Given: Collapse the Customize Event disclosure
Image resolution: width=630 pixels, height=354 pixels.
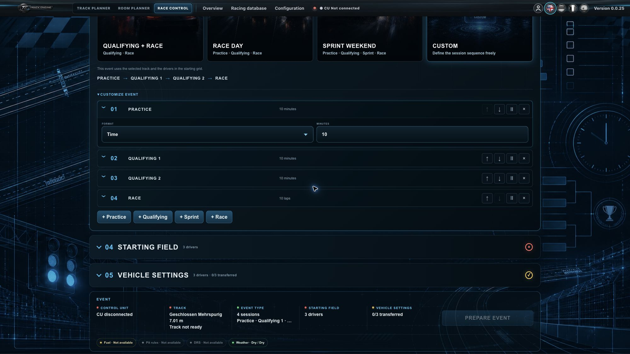Looking at the screenshot, I should 118,94.
